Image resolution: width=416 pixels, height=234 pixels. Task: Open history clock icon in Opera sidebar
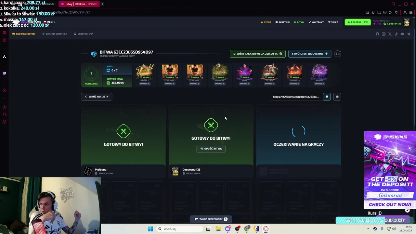pos(4,108)
